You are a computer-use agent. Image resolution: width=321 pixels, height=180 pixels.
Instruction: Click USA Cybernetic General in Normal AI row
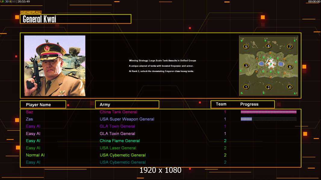coord(123,155)
